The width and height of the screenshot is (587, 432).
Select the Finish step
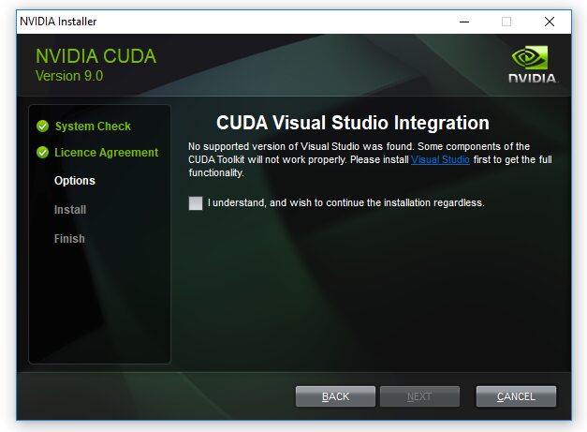point(69,239)
